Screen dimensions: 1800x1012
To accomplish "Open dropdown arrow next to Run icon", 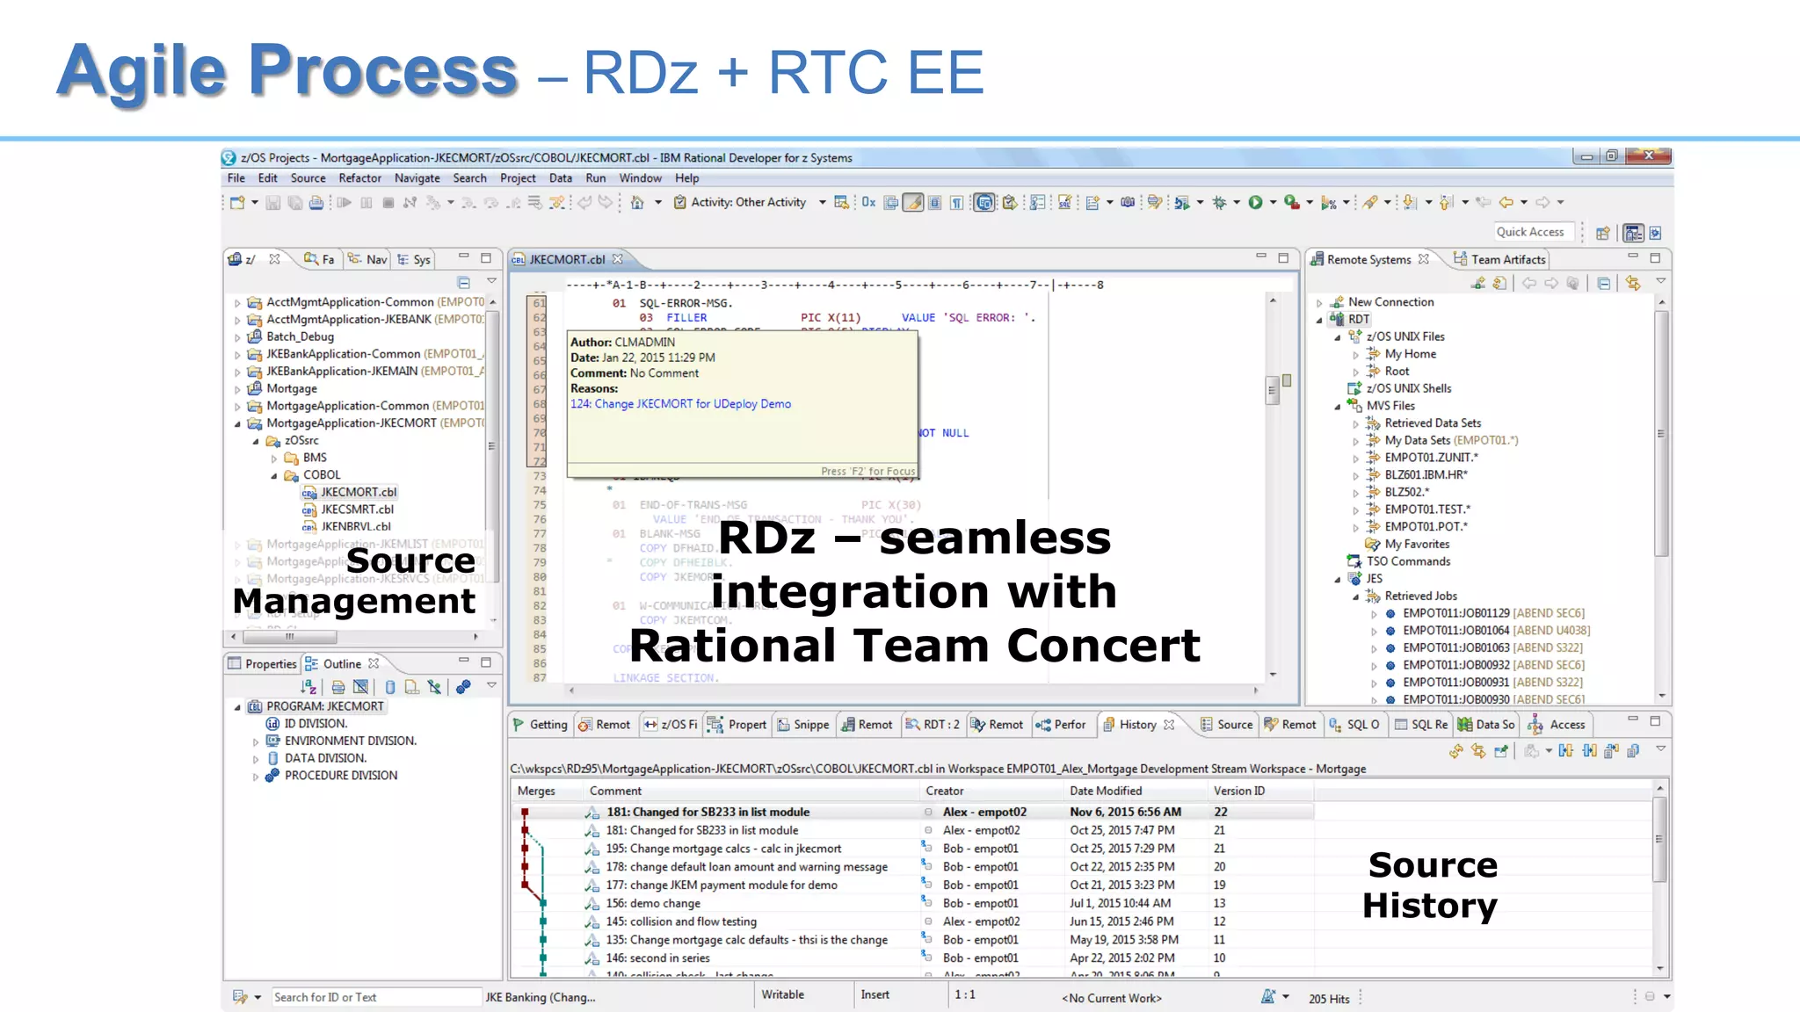I will pyautogui.click(x=1272, y=203).
